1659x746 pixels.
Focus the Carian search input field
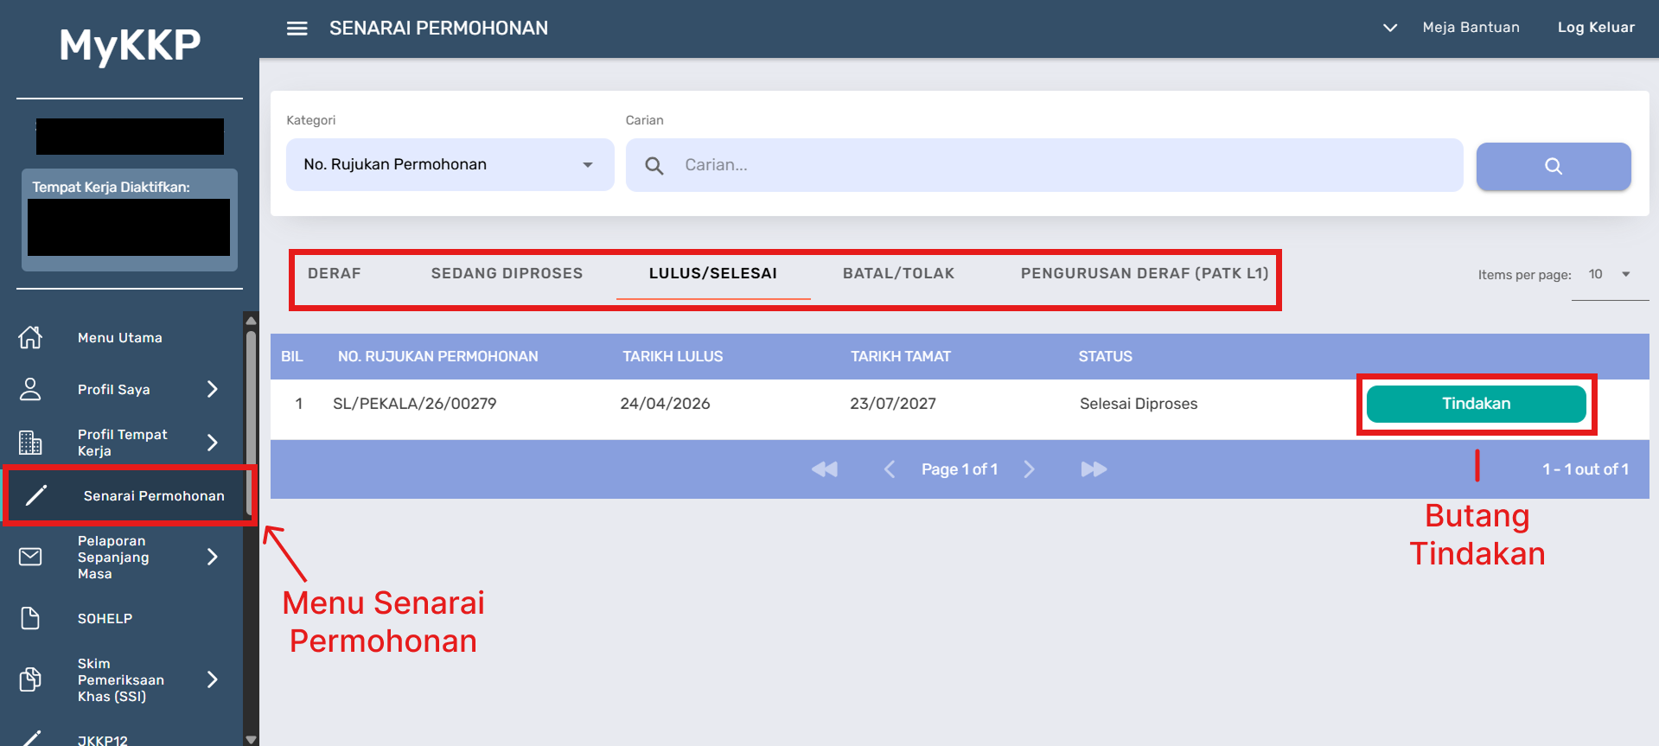point(1063,165)
